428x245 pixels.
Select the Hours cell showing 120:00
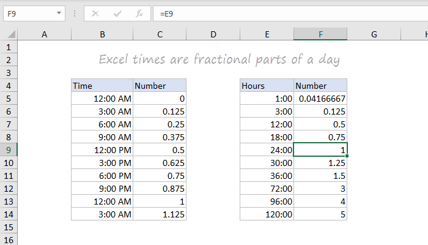pos(267,214)
